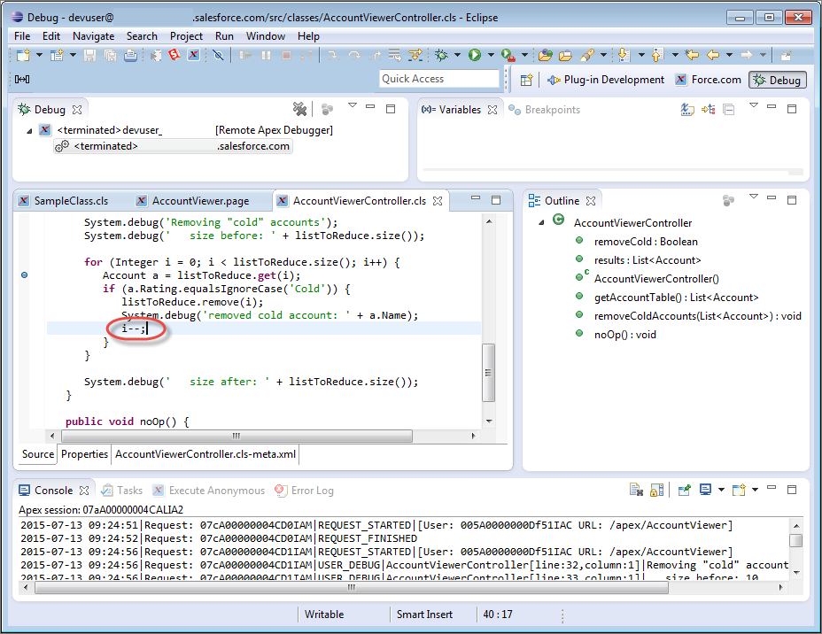Click the Resume debug icon

tap(244, 55)
